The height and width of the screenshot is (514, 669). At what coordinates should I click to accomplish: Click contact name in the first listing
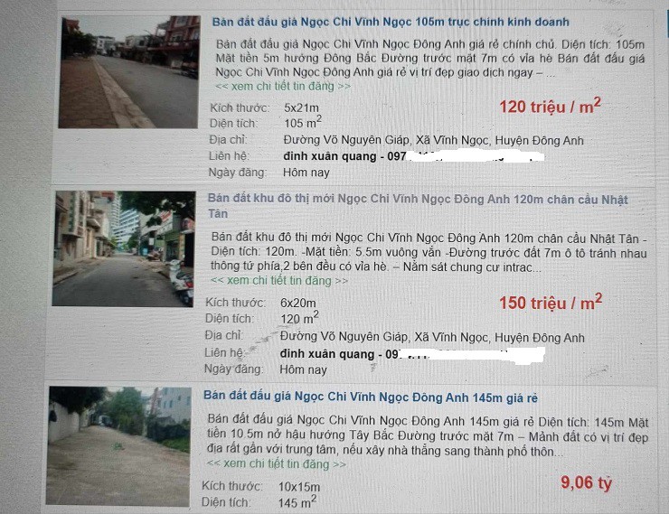tap(329, 156)
